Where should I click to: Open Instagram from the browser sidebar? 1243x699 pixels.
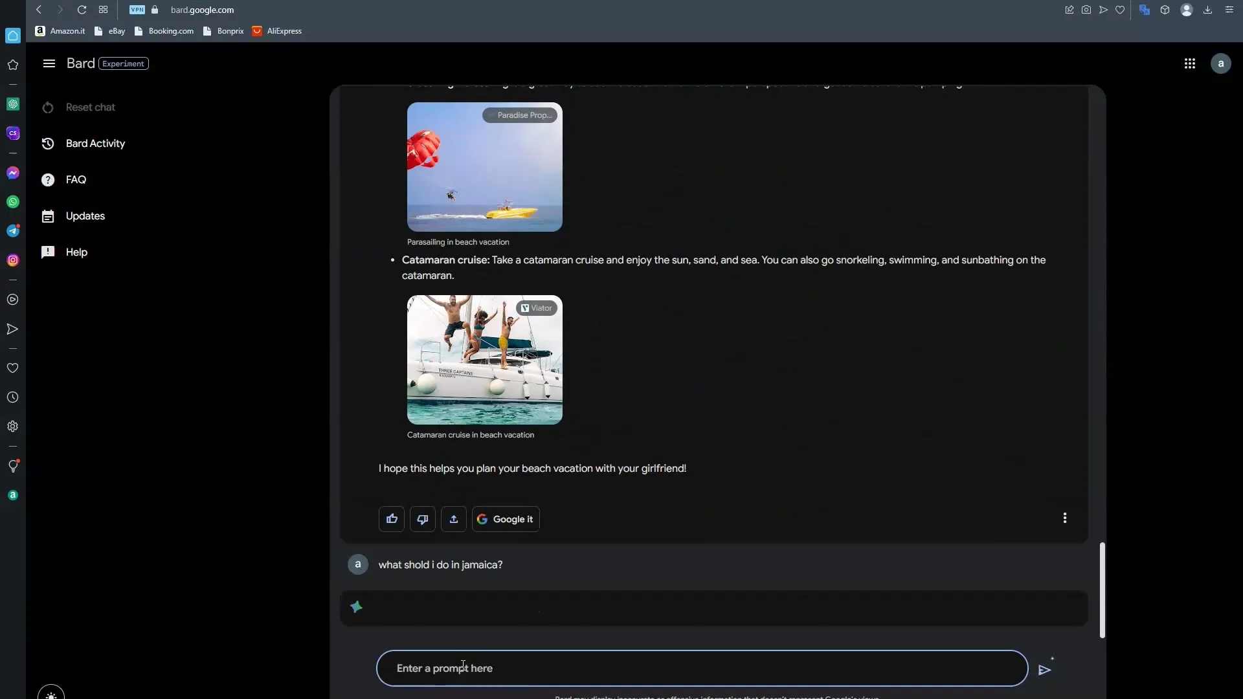[x=13, y=260]
